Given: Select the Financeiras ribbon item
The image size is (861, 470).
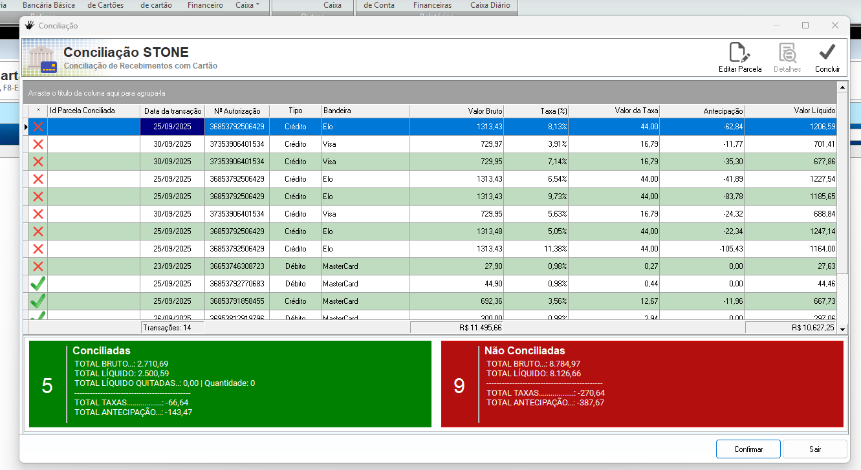Looking at the screenshot, I should click(x=432, y=5).
